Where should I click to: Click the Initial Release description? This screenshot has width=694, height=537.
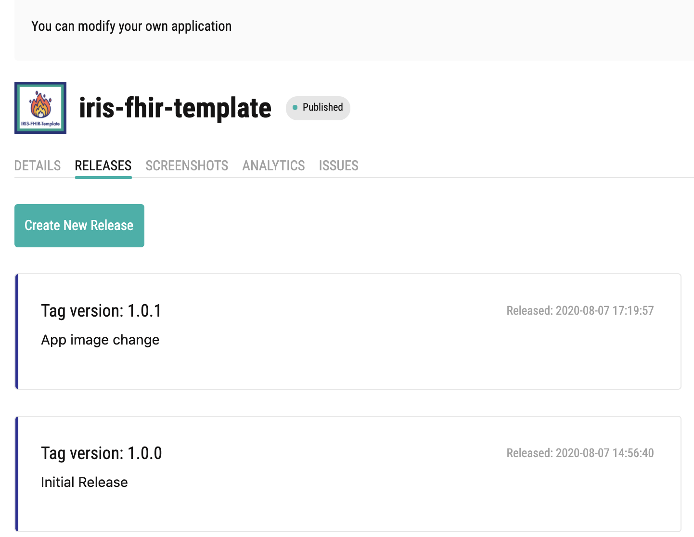(x=84, y=482)
